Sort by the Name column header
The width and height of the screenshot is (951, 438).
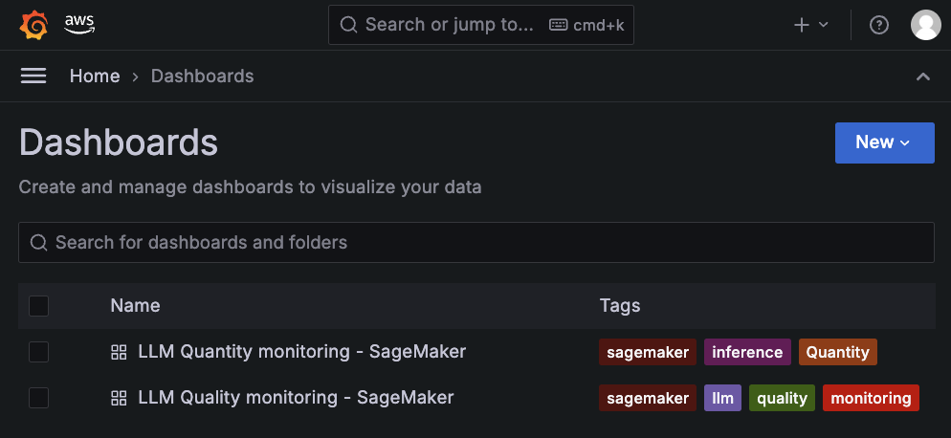tap(135, 306)
